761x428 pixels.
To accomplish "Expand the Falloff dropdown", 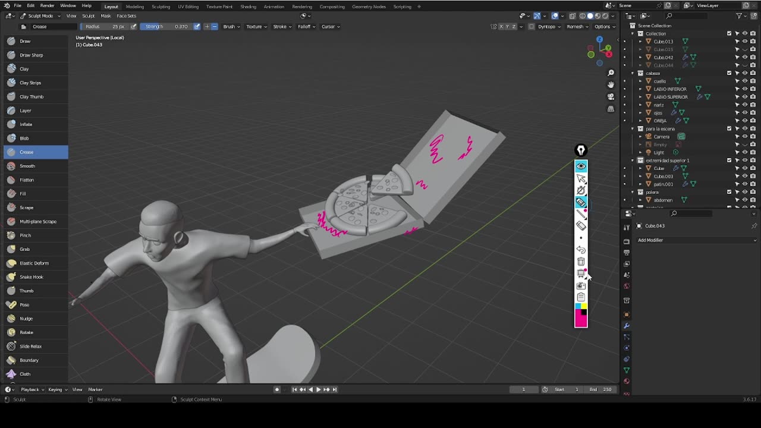I will tap(306, 27).
